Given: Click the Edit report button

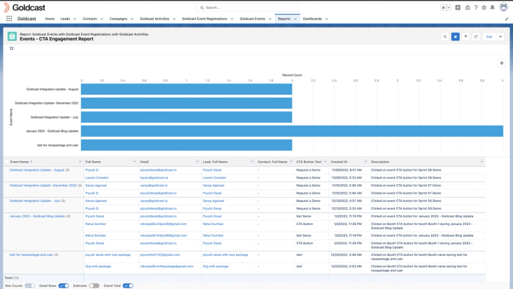Looking at the screenshot, I should [x=489, y=37].
